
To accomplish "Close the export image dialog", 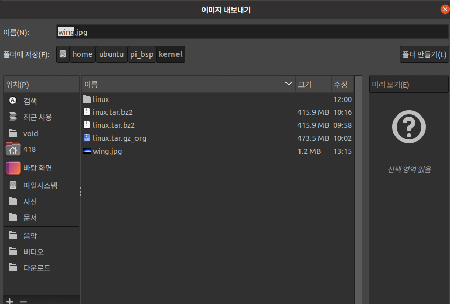I will click(445, 9).
